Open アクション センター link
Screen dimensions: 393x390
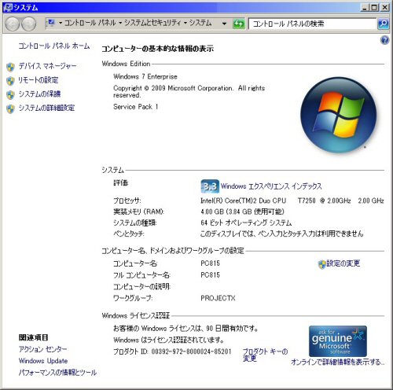tap(42, 349)
